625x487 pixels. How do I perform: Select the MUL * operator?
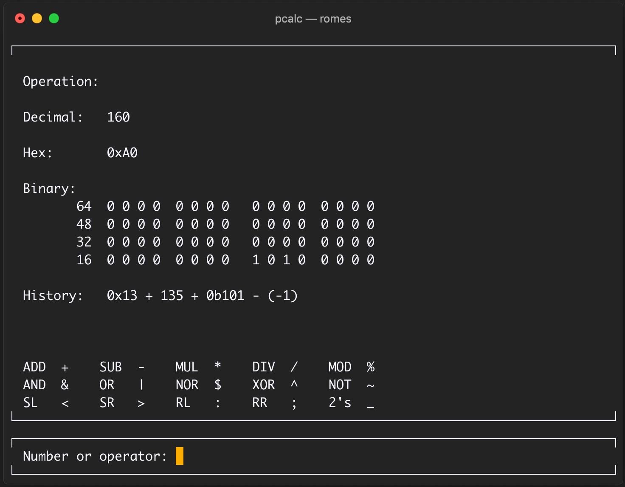[x=197, y=367]
